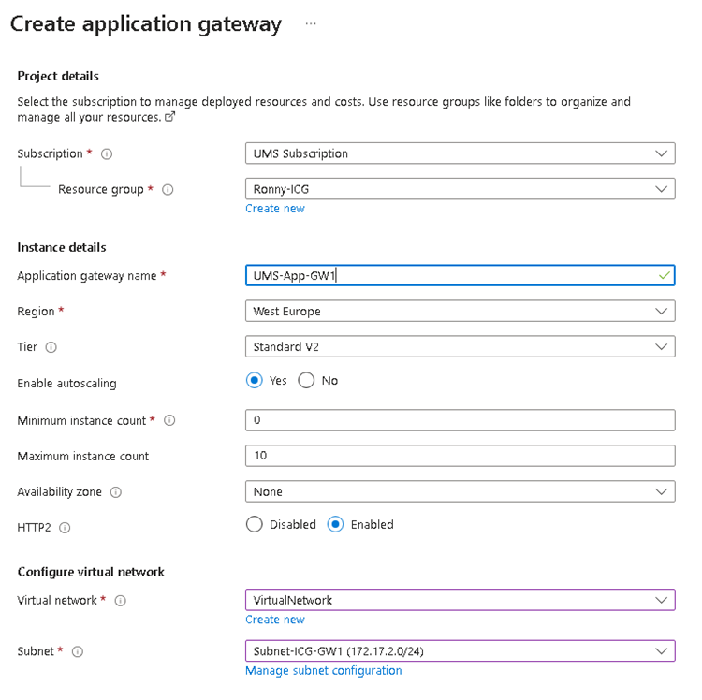Set HTTP2 to Disabled
The image size is (702, 700).
(x=254, y=525)
